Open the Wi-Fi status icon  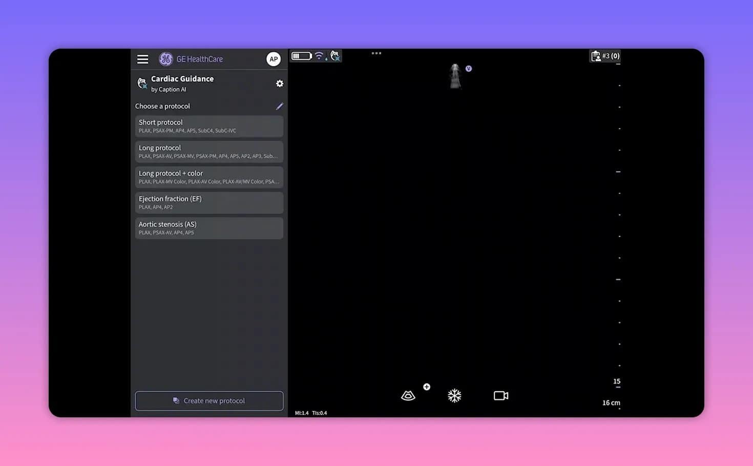tap(319, 55)
